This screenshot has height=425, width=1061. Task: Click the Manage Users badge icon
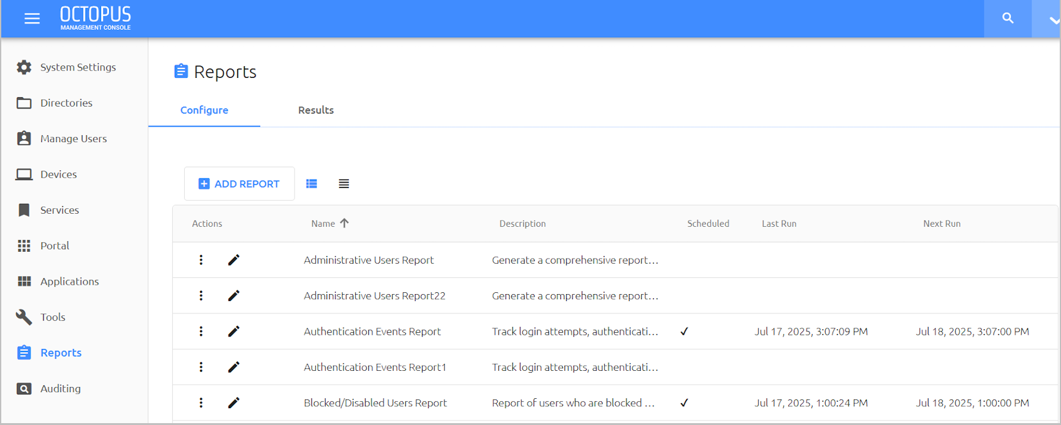pyautogui.click(x=24, y=138)
